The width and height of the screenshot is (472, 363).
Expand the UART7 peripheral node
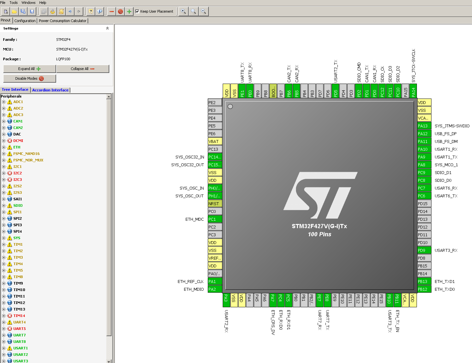[x=4, y=335]
